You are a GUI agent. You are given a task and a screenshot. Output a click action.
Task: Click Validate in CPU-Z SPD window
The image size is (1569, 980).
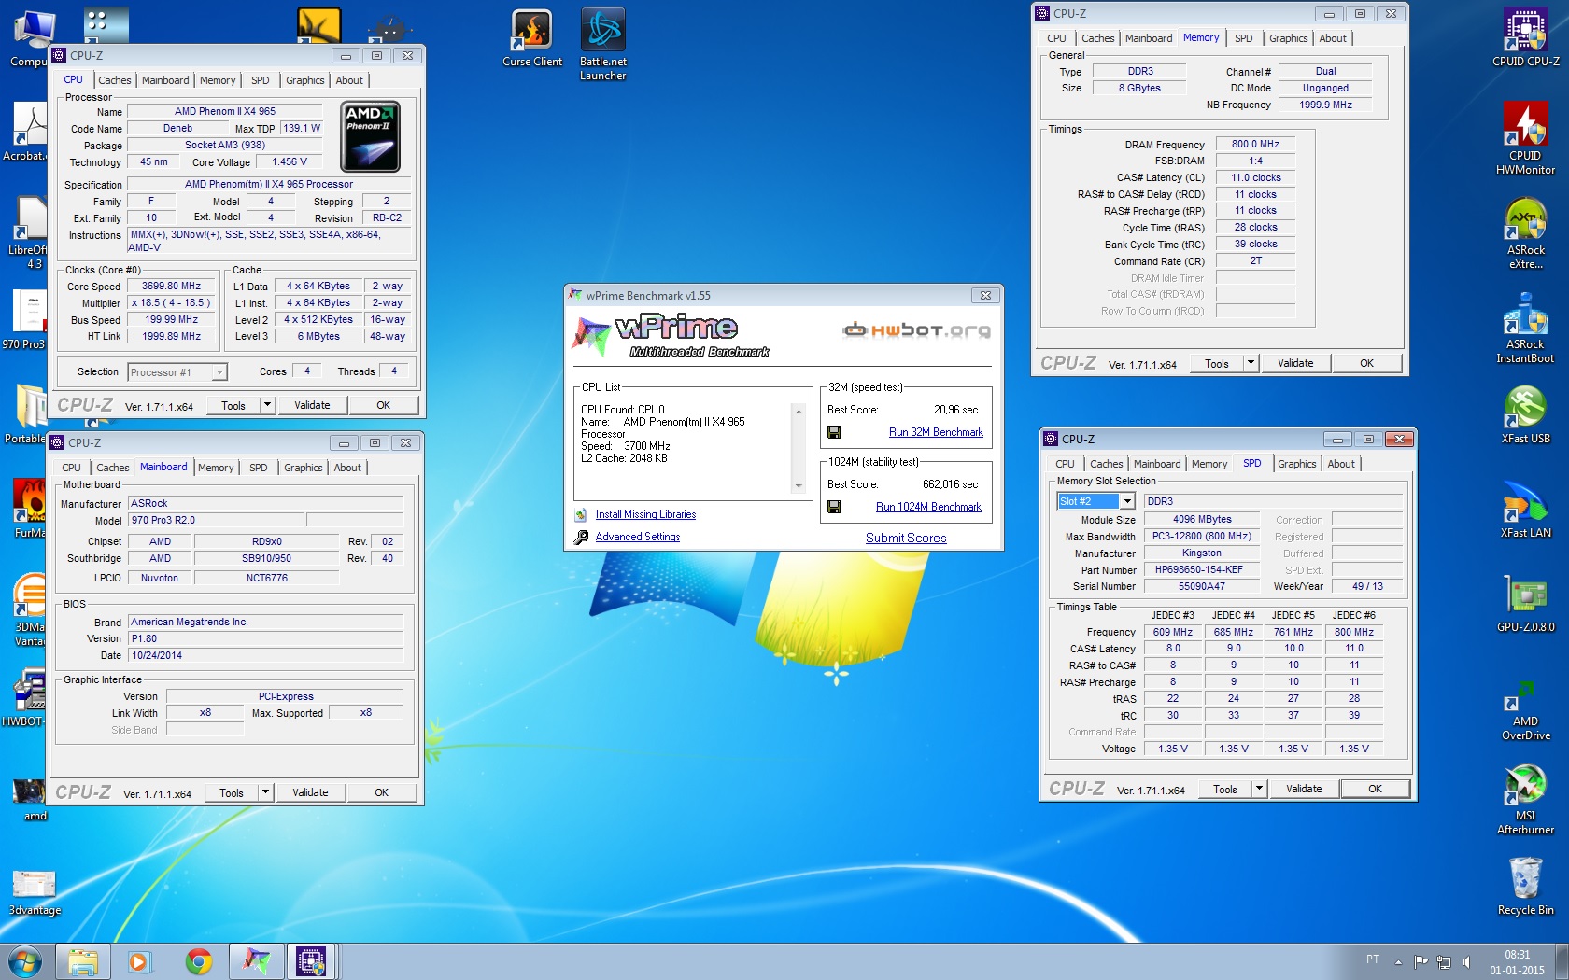point(1304,789)
